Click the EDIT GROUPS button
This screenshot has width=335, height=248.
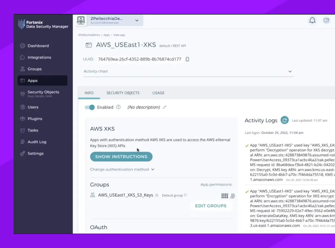(211, 206)
